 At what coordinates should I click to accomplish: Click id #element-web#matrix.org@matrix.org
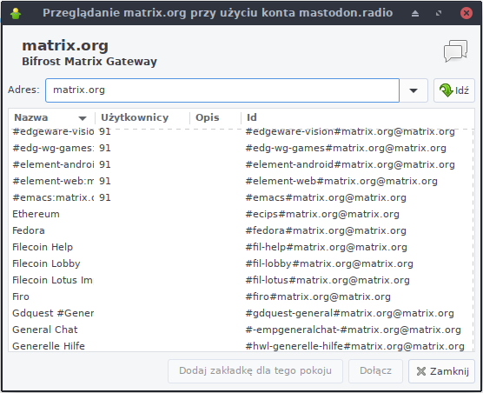pyautogui.click(x=341, y=181)
